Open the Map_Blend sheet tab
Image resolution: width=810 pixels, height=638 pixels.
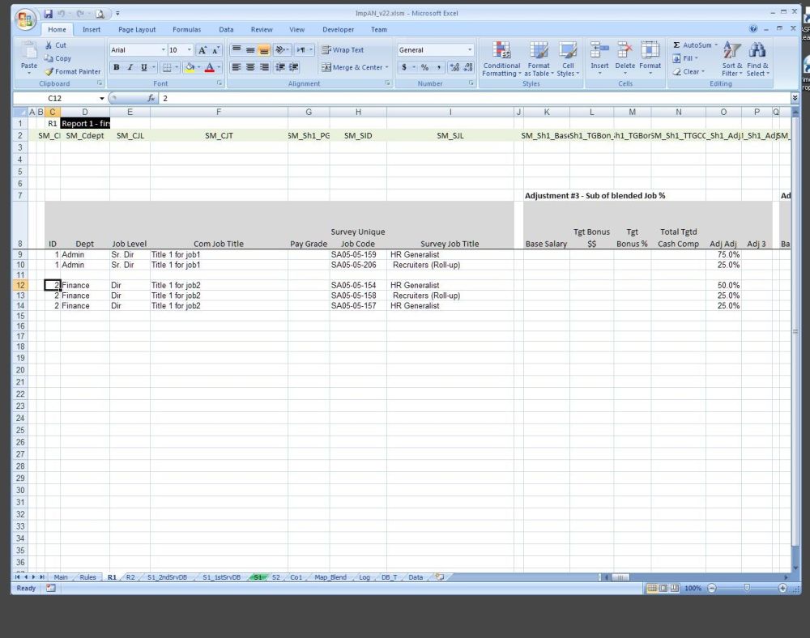[x=330, y=577]
